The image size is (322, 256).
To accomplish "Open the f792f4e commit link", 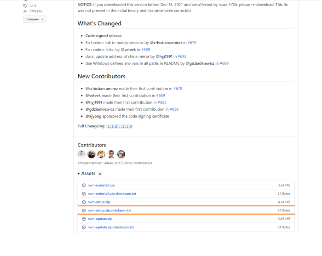I will point(36,11).
